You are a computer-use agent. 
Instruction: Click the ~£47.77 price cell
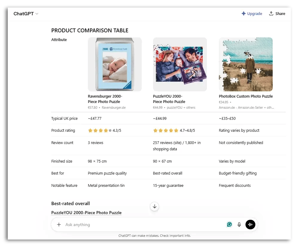(94, 118)
